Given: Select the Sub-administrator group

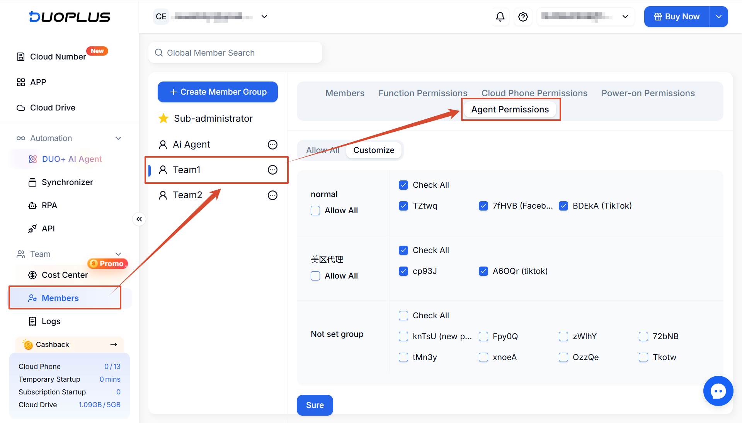Looking at the screenshot, I should click(217, 119).
